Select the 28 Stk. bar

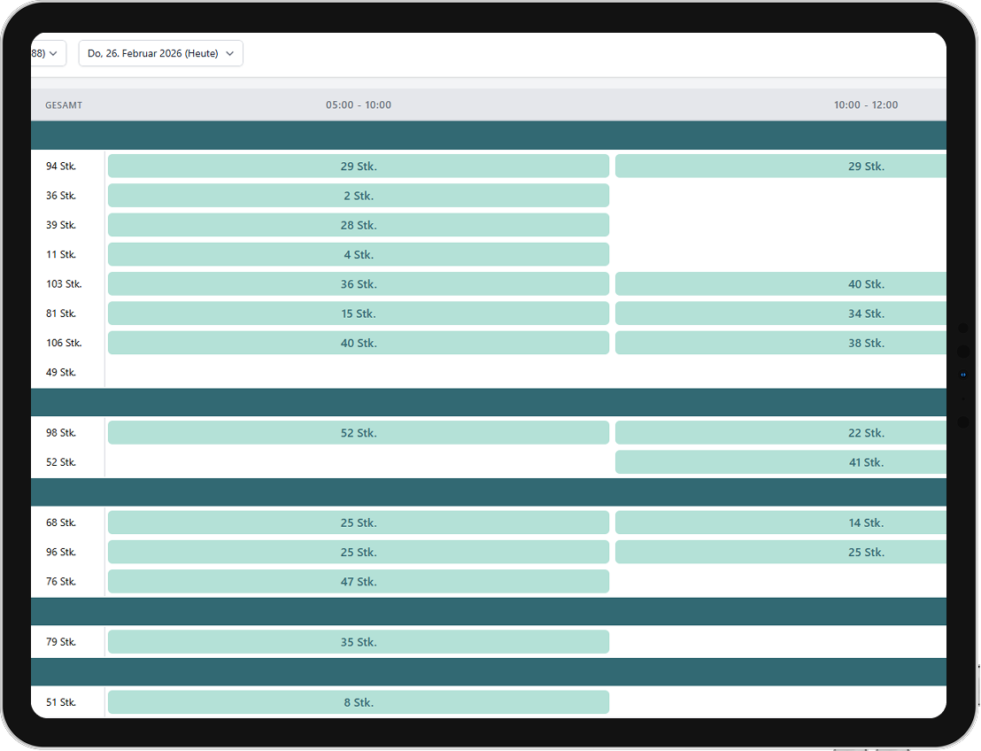(359, 225)
